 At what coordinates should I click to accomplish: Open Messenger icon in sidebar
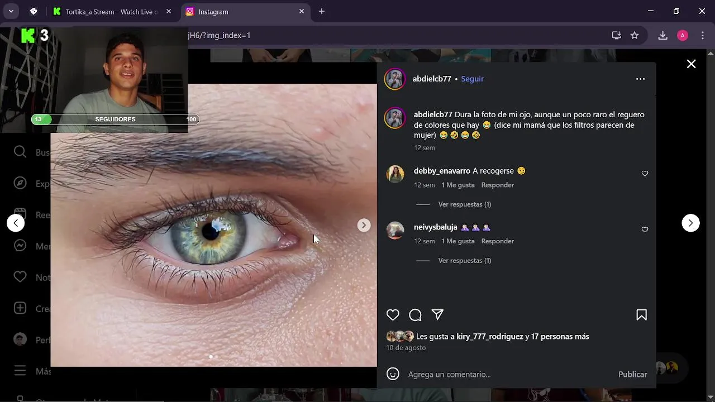pos(20,246)
